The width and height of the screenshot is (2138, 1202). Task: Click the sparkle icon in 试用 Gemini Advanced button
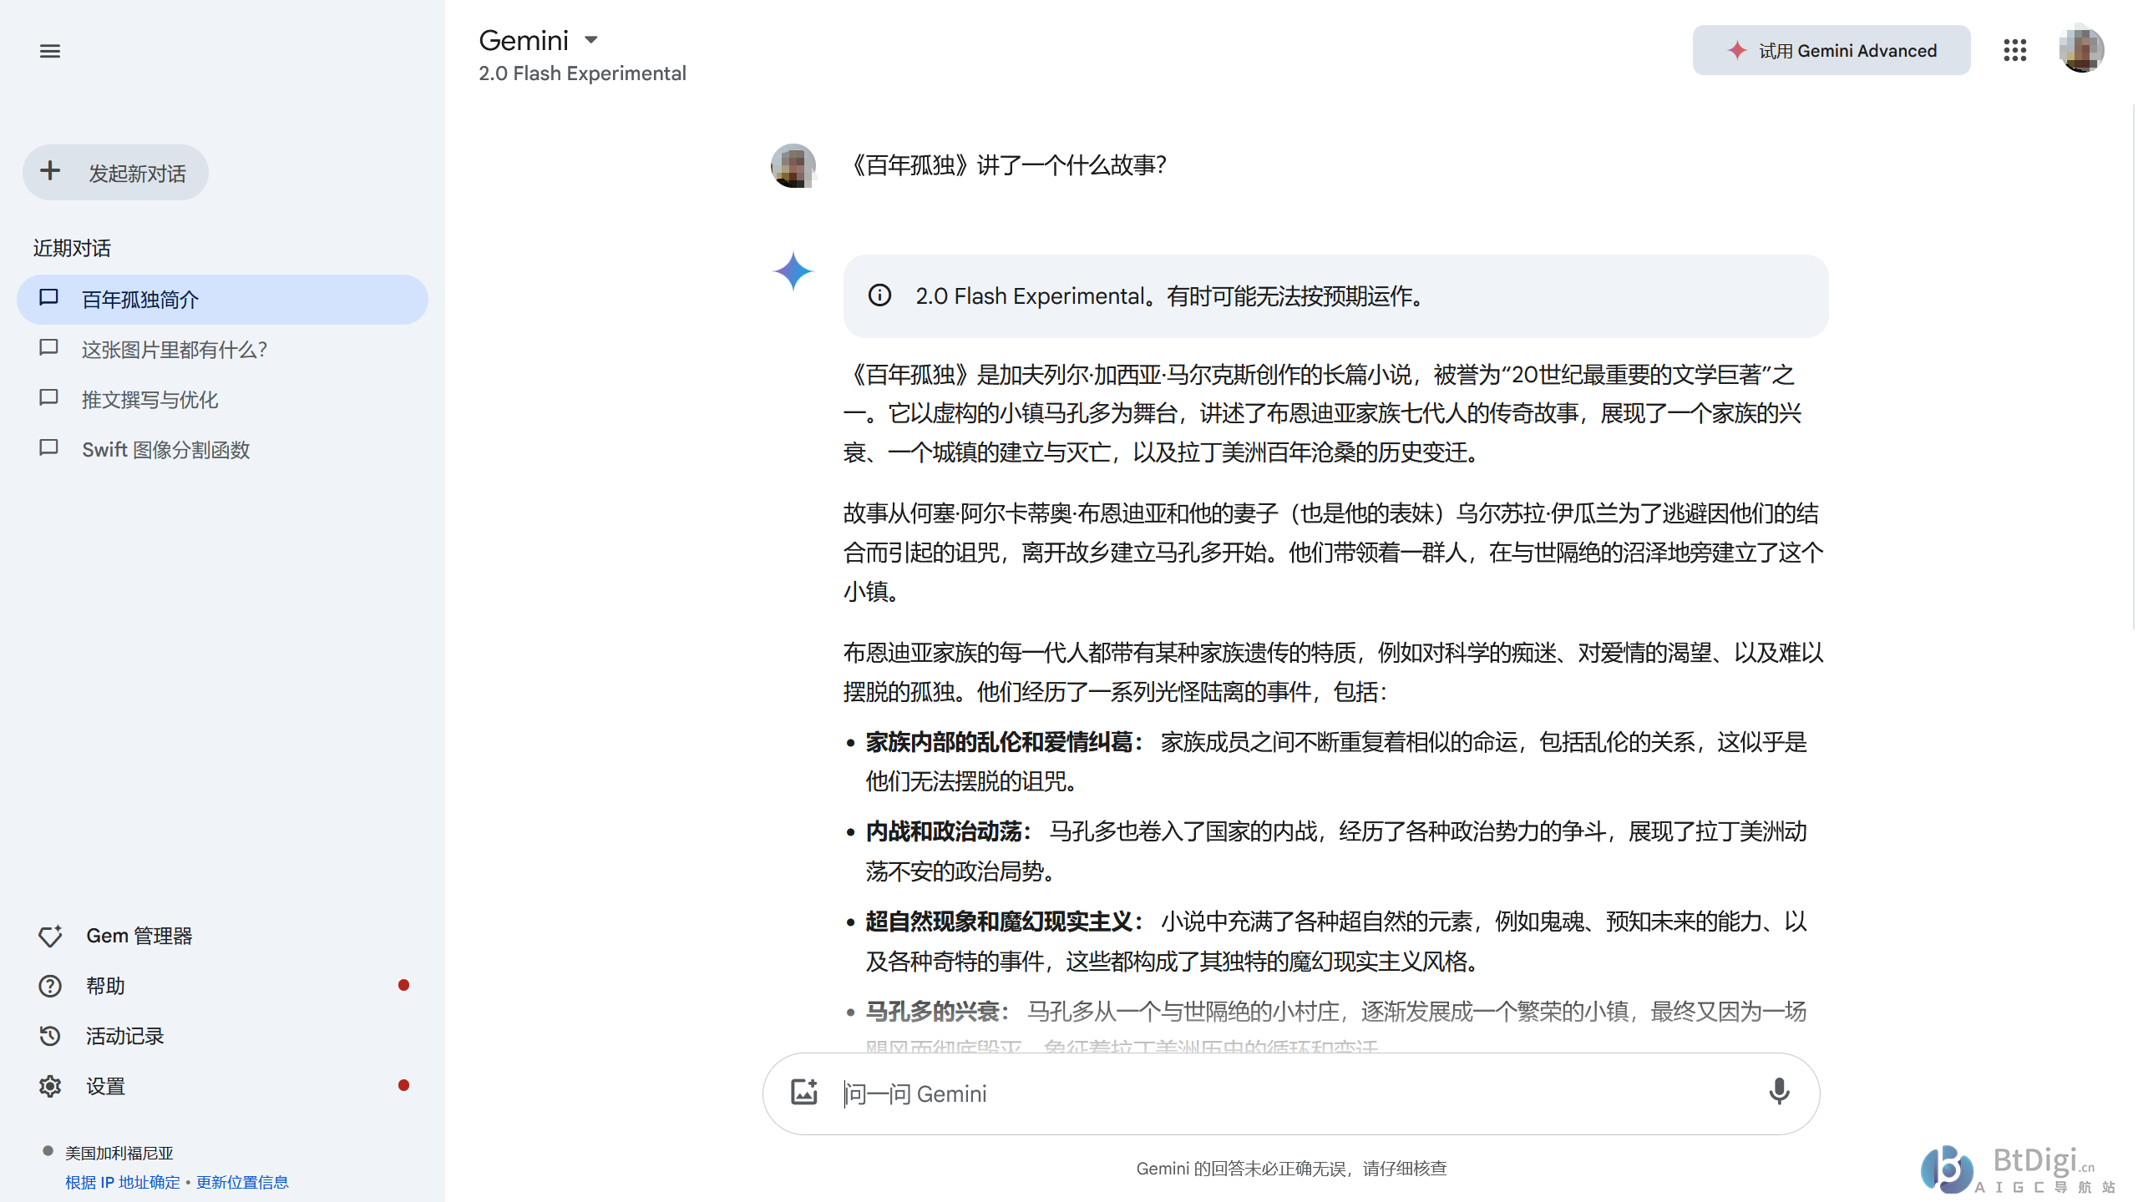click(1737, 51)
